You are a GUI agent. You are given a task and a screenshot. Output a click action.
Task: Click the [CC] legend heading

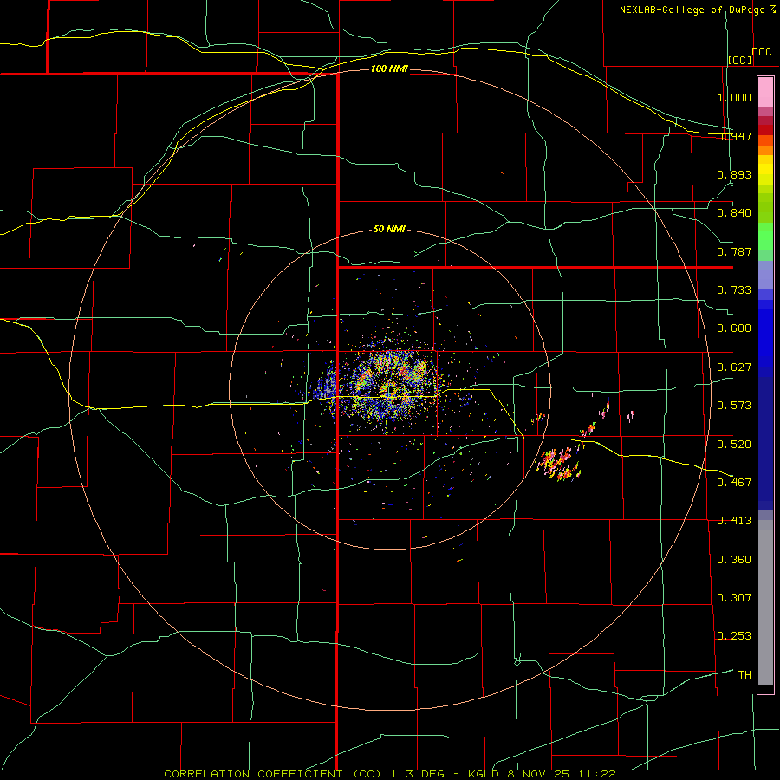pos(740,60)
